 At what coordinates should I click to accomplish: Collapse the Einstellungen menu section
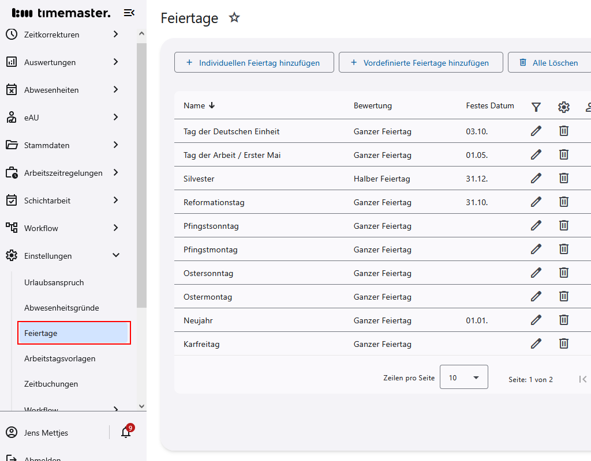coord(115,255)
